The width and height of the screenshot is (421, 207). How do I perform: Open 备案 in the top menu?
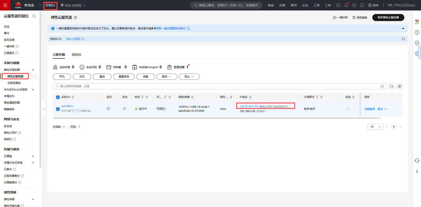click(x=271, y=5)
